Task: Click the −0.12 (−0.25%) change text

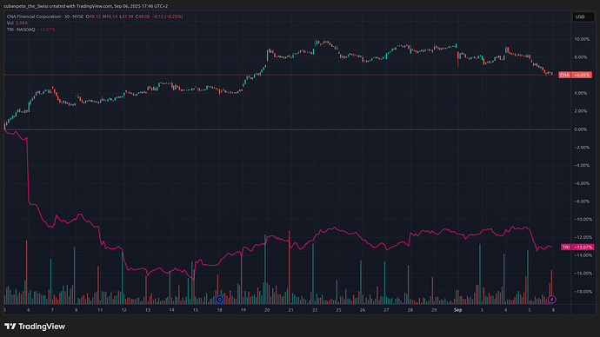Action: [168, 17]
